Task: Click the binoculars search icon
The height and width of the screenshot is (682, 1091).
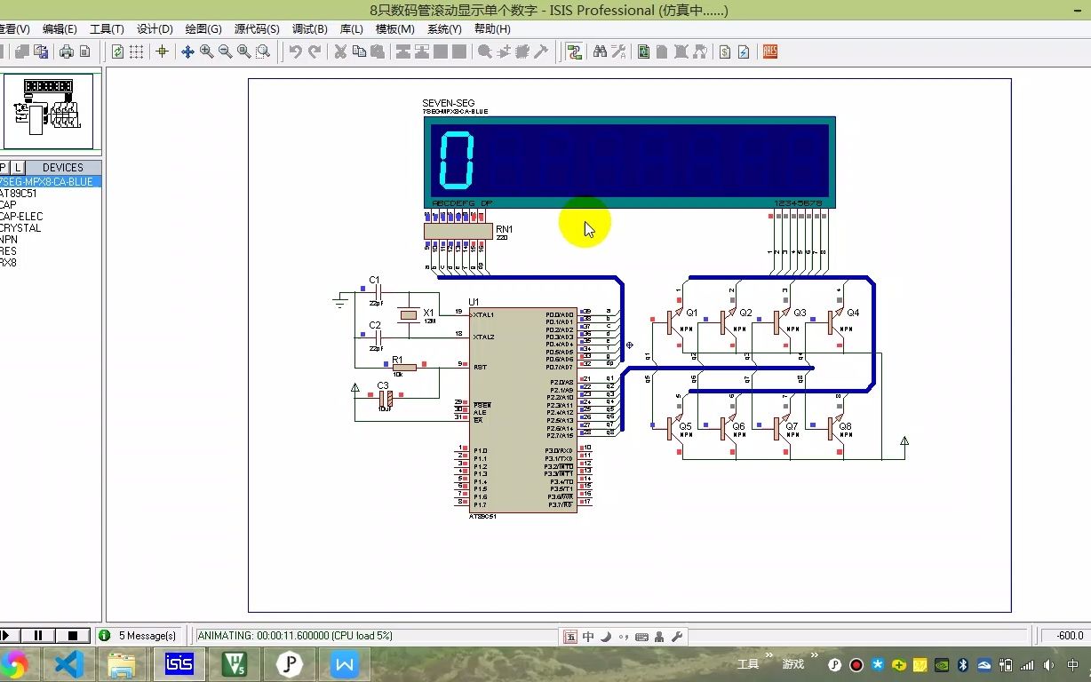Action: (x=600, y=52)
